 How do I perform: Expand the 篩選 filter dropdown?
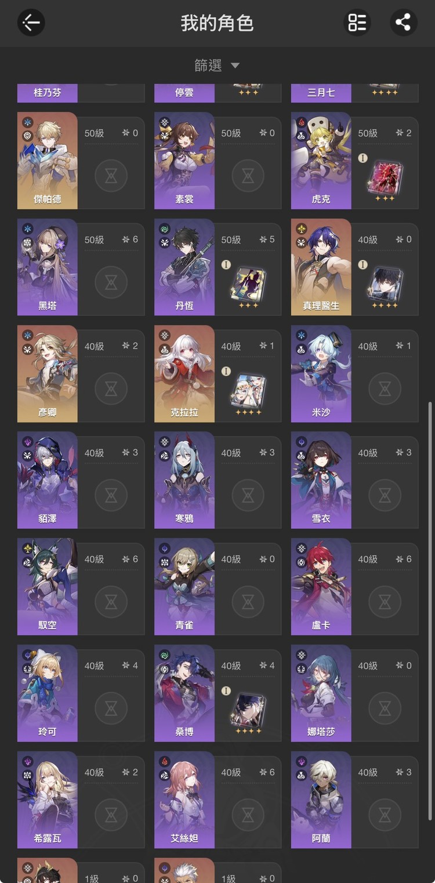(217, 66)
